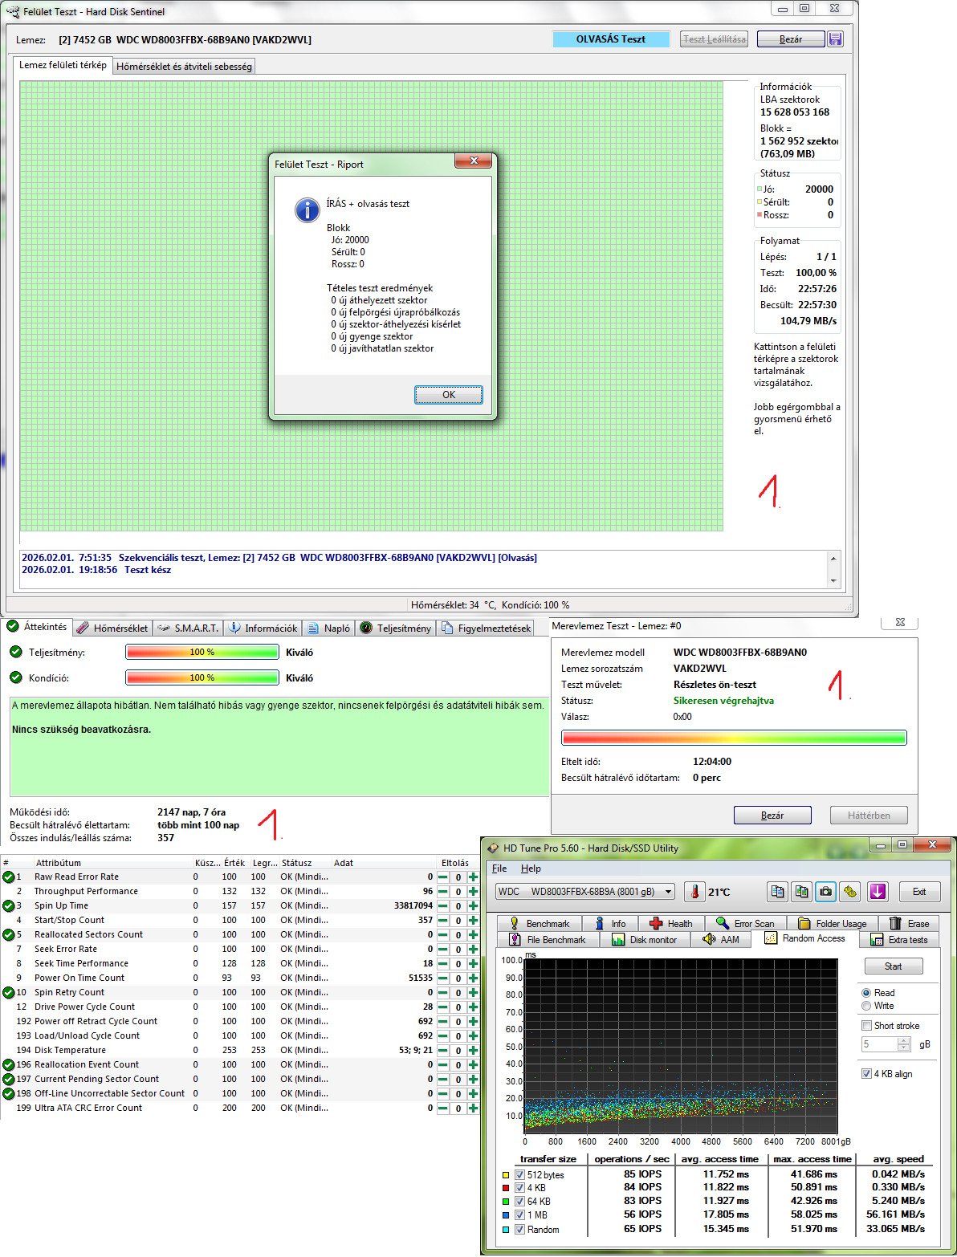The image size is (957, 1257).
Task: Click the minus offset for Seek Error Rate
Action: point(442,950)
